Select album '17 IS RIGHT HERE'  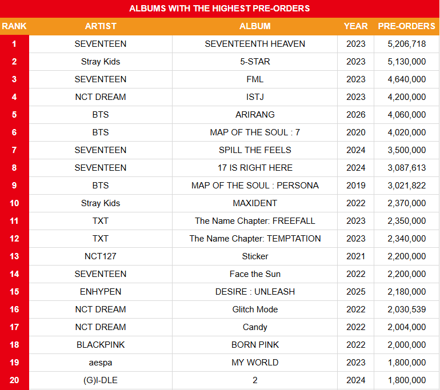(255, 168)
